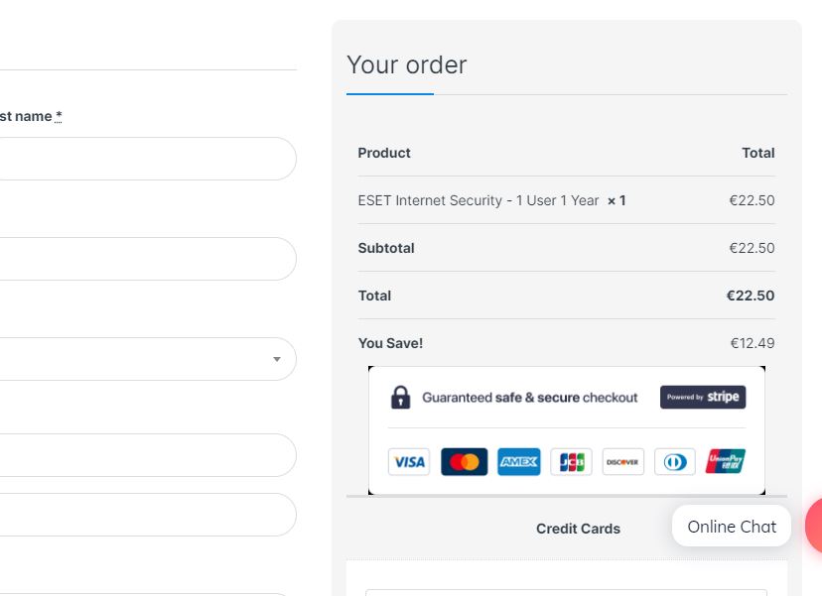The height and width of the screenshot is (596, 822).
Task: Select the Mastercard logo
Action: pyautogui.click(x=464, y=462)
